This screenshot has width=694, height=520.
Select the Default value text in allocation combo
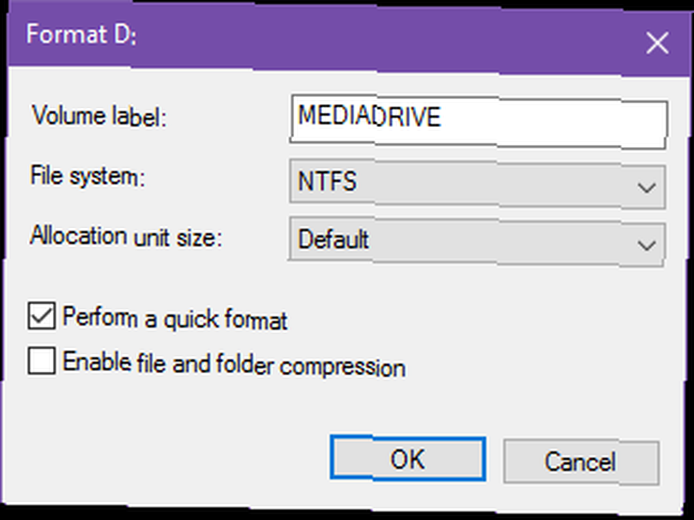coord(333,239)
